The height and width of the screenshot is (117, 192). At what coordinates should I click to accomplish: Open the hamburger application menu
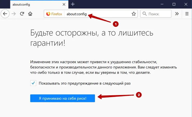[187, 14]
